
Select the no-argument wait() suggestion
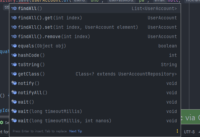(95, 102)
